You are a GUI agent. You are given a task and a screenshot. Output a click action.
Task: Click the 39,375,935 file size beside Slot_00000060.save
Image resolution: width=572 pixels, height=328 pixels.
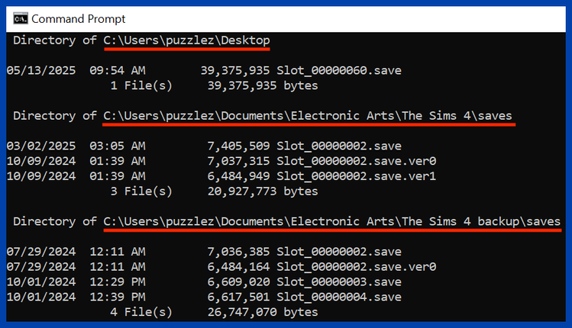click(x=235, y=71)
